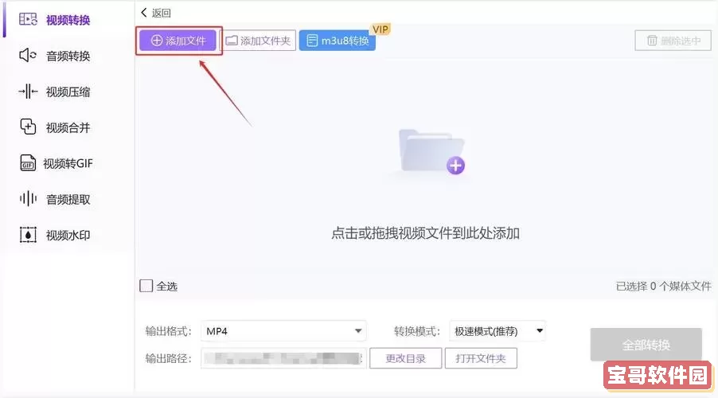Open the 输出格式 MP4 dropdown
The image size is (718, 398).
pyautogui.click(x=283, y=331)
